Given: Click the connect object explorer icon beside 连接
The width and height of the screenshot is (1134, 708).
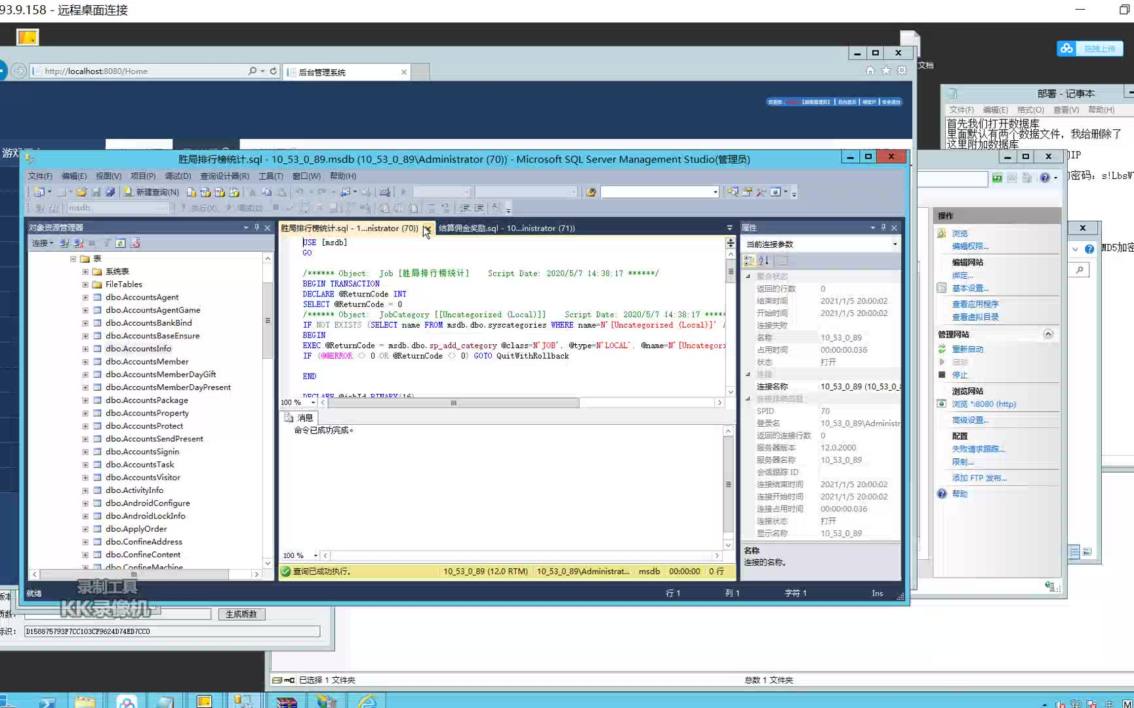Looking at the screenshot, I should (x=64, y=243).
